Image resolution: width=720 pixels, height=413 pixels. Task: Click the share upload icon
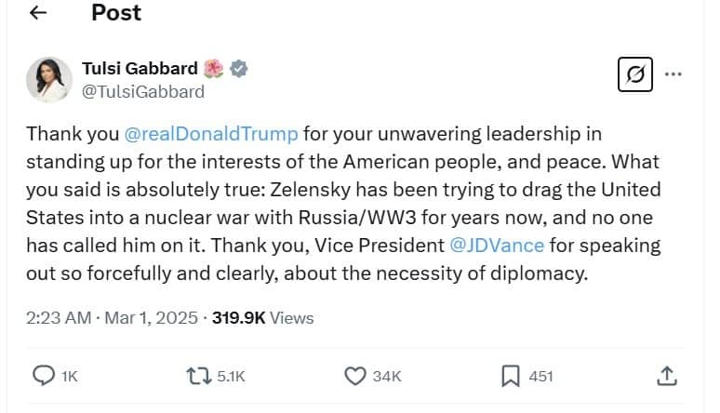(667, 376)
